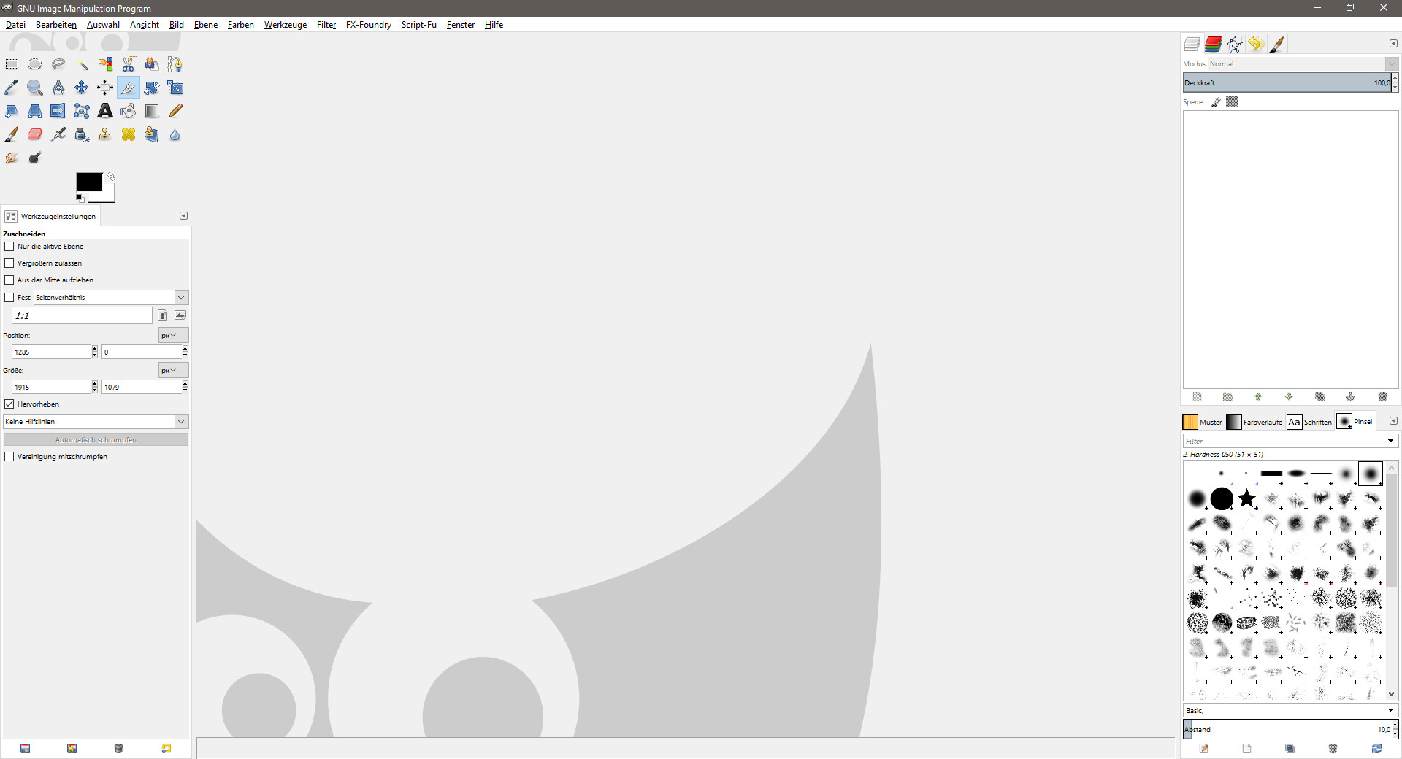Viewport: 1402px width, 759px height.
Task: Open the Größe unit px dropdown
Action: pyautogui.click(x=173, y=371)
